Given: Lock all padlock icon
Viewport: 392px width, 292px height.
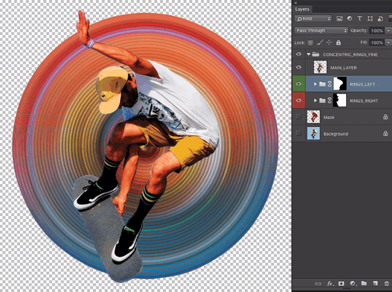Looking at the screenshot, I should 338,42.
